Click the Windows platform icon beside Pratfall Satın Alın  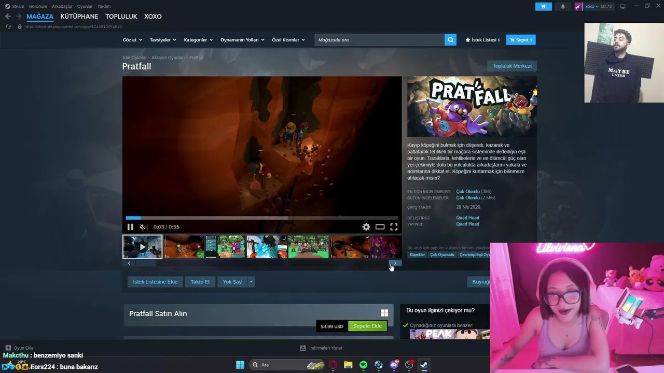[384, 313]
